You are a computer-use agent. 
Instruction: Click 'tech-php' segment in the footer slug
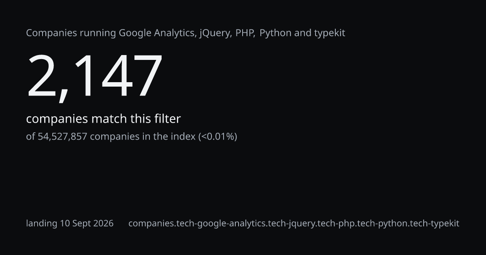coord(335,223)
